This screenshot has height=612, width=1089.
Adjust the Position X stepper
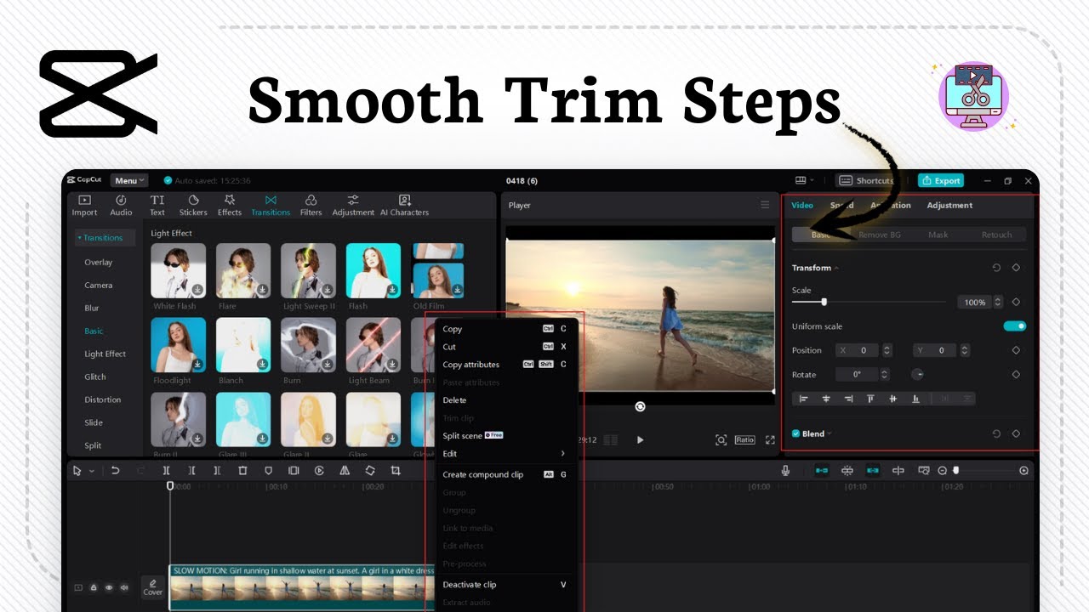tap(887, 350)
